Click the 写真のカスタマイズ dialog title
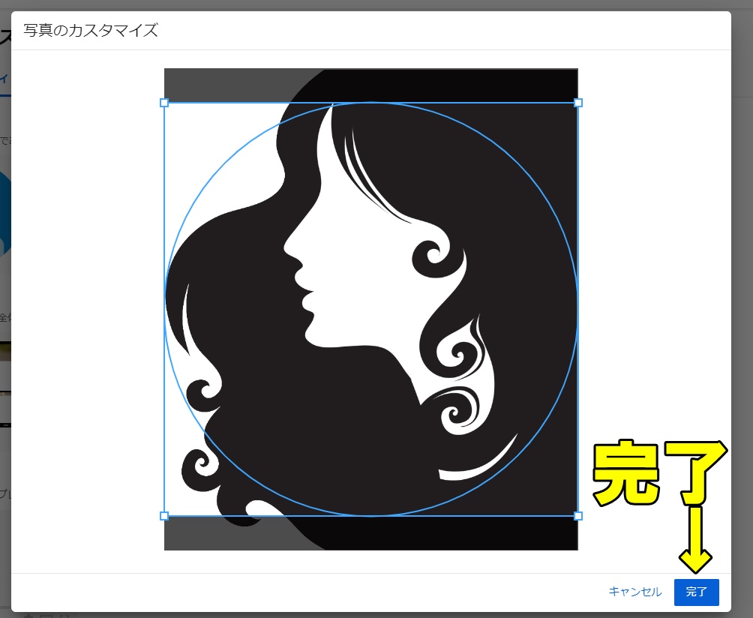Viewport: 753px width, 618px height. coord(91,30)
